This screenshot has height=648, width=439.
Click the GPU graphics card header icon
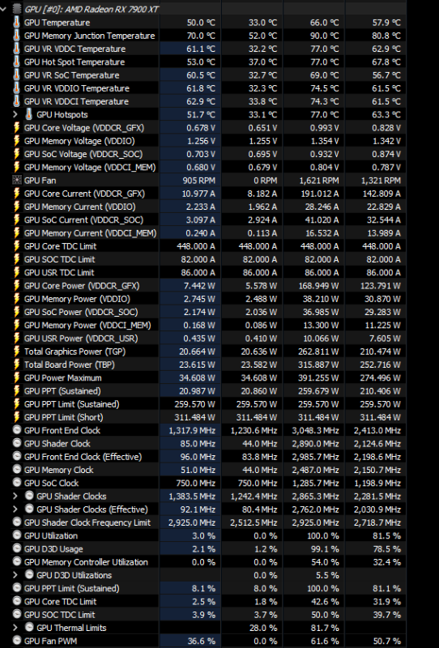[x=16, y=9]
